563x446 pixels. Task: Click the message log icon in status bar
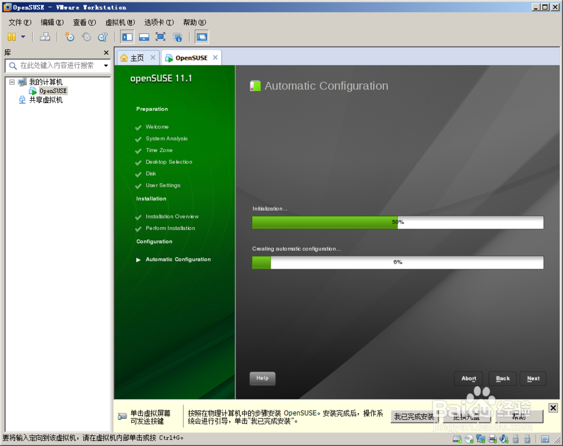[x=545, y=439]
